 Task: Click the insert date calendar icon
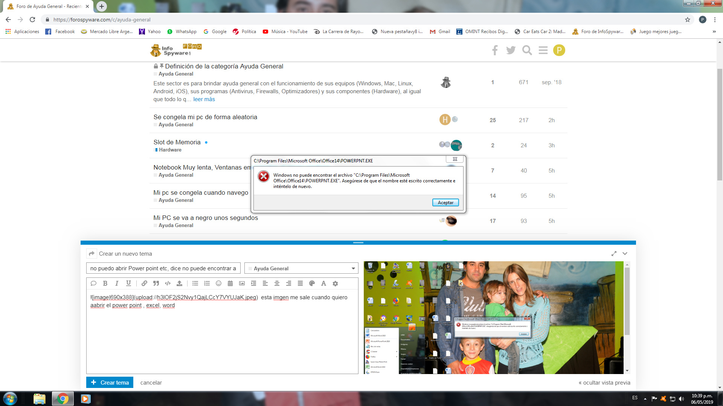pyautogui.click(x=230, y=283)
